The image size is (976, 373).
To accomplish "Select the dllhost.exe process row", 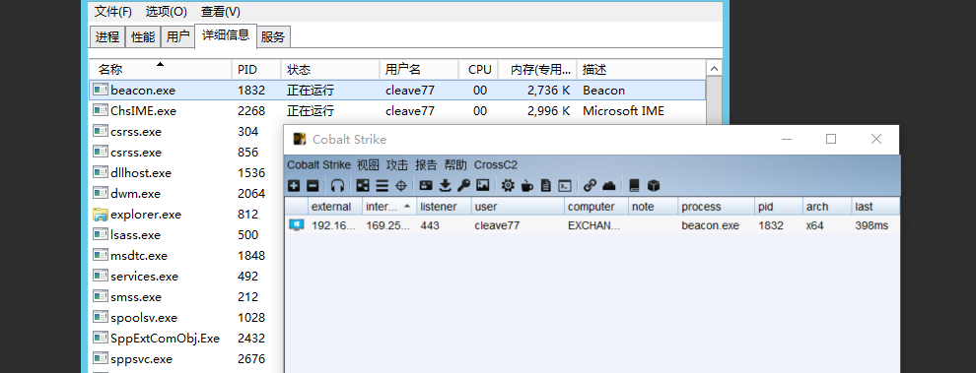I will tap(185, 173).
